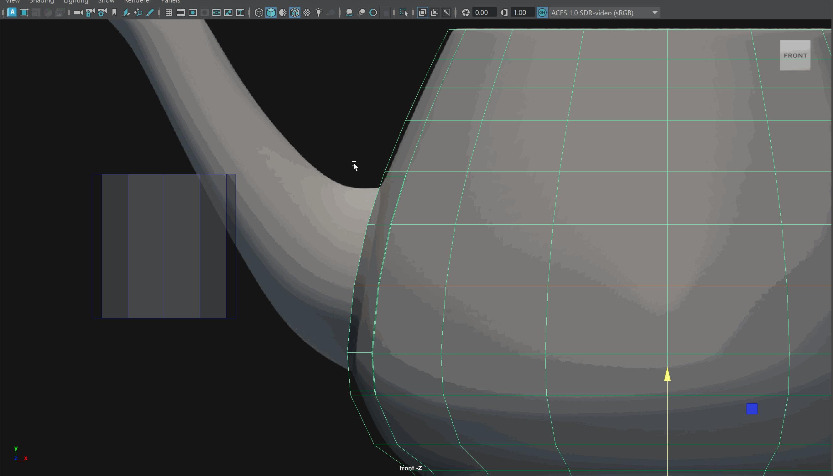Open the Renderer menu

coord(138,2)
